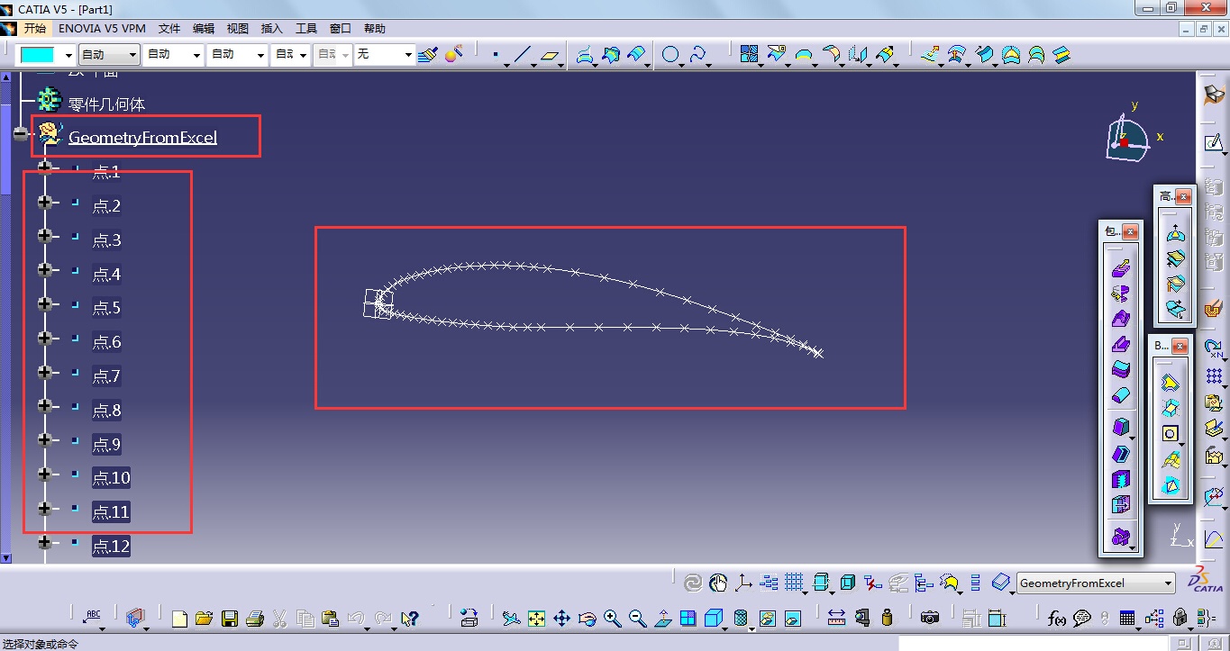Open the ENOVIA V5 VPM menu
The width and height of the screenshot is (1230, 651).
[x=102, y=29]
